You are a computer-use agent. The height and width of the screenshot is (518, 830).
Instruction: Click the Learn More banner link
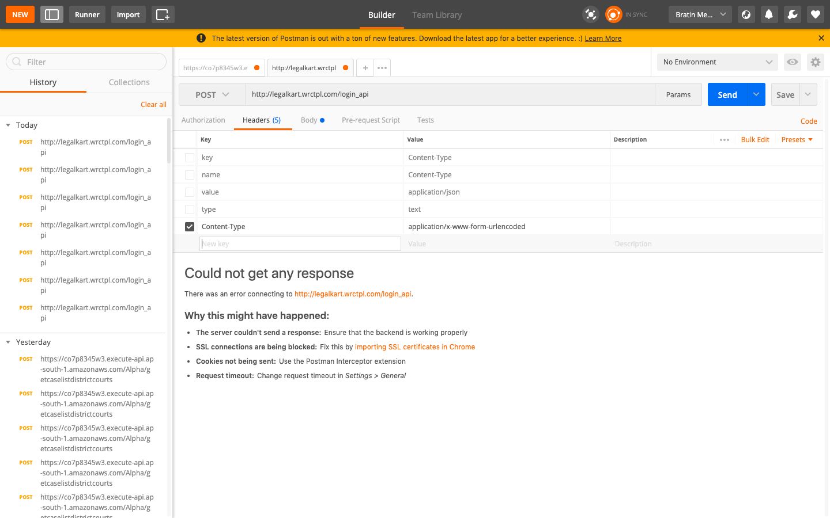[x=603, y=39]
